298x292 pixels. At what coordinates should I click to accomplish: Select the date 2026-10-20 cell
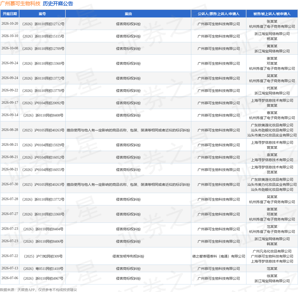pos(10,24)
